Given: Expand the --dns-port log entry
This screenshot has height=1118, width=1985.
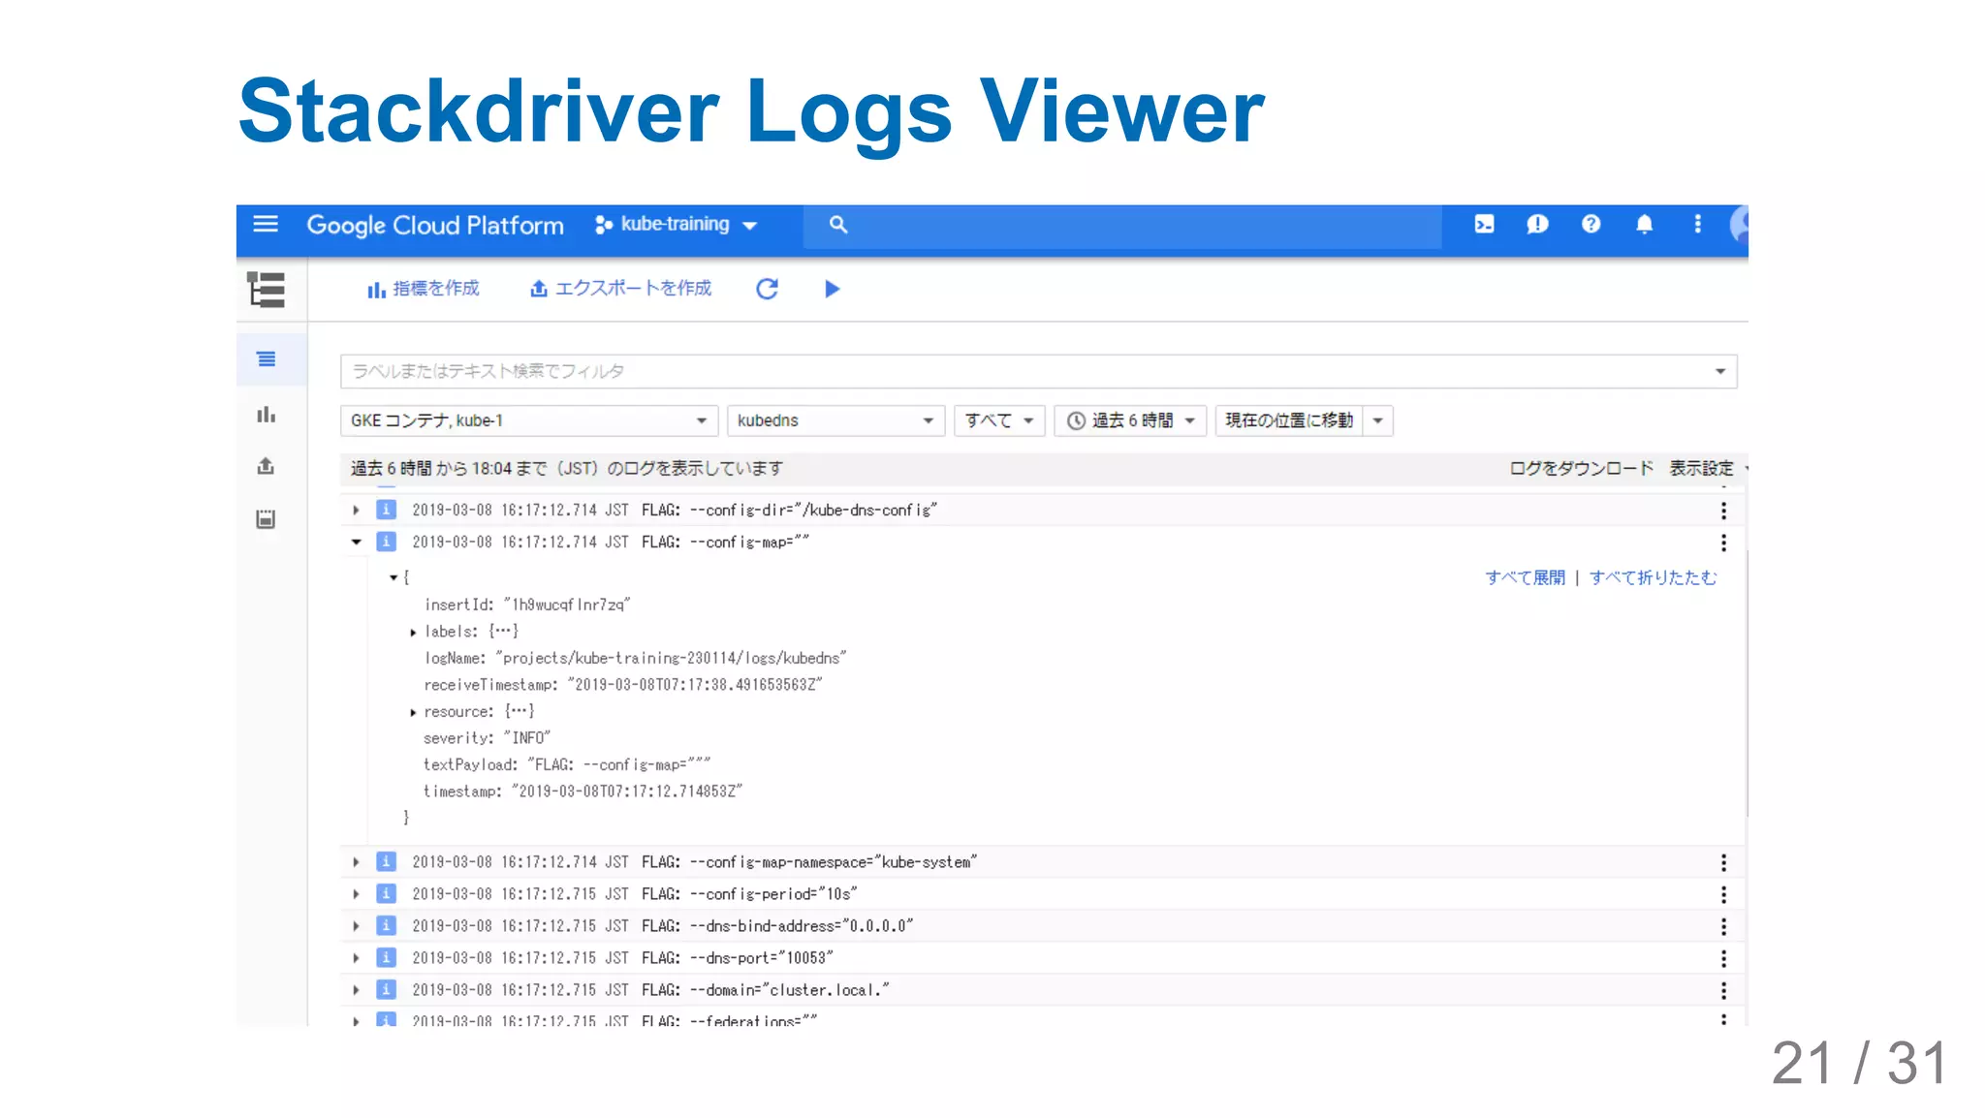Looking at the screenshot, I should point(356,958).
